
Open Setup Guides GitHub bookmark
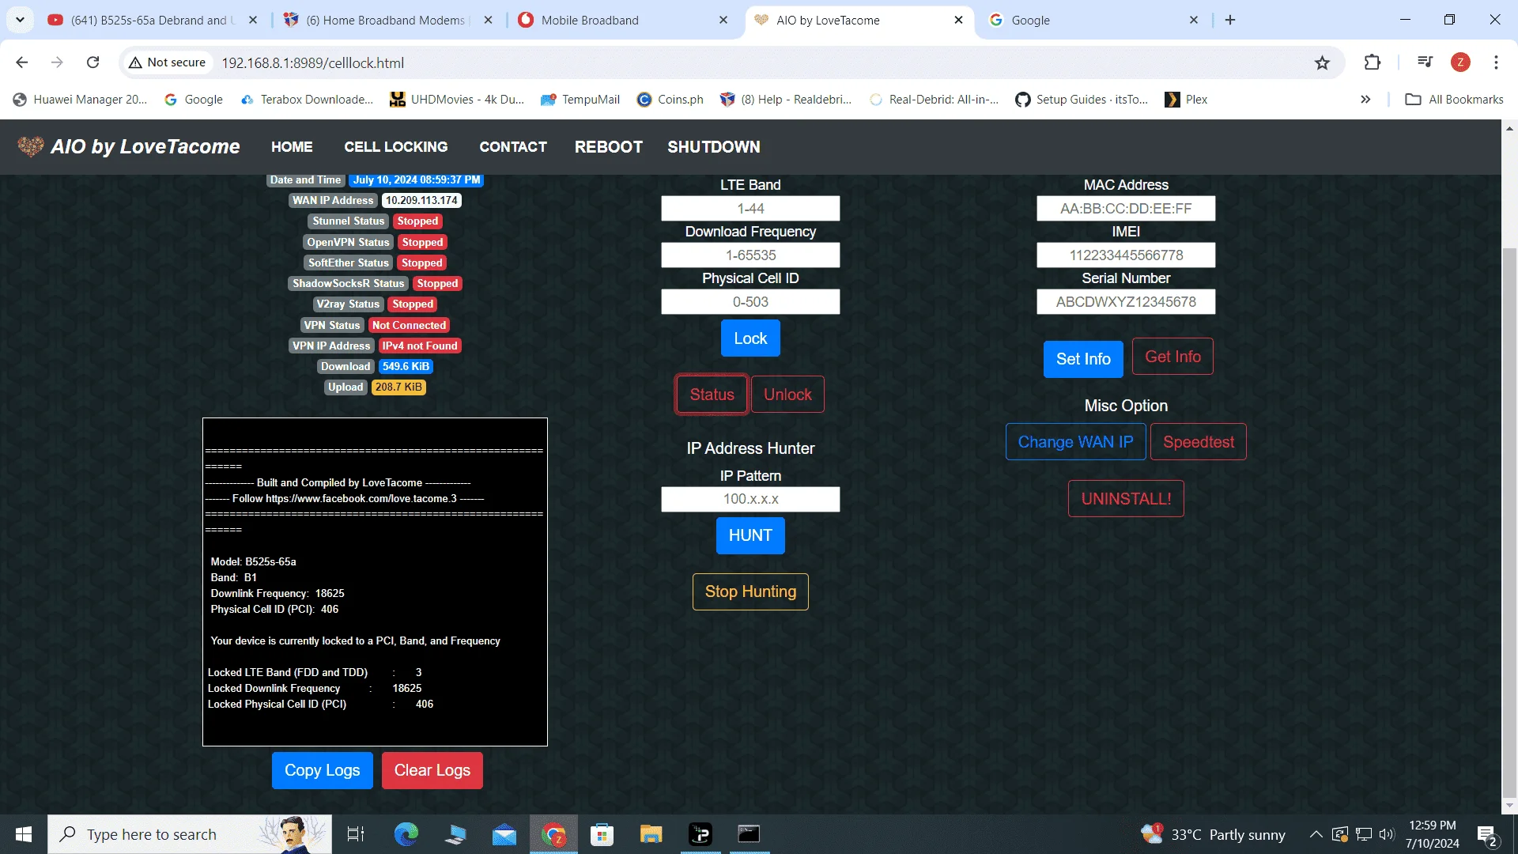point(1082,99)
